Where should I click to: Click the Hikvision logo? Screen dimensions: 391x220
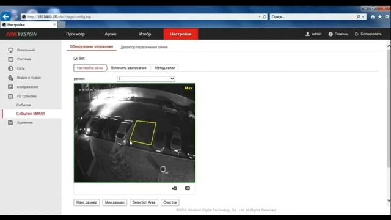(22, 34)
